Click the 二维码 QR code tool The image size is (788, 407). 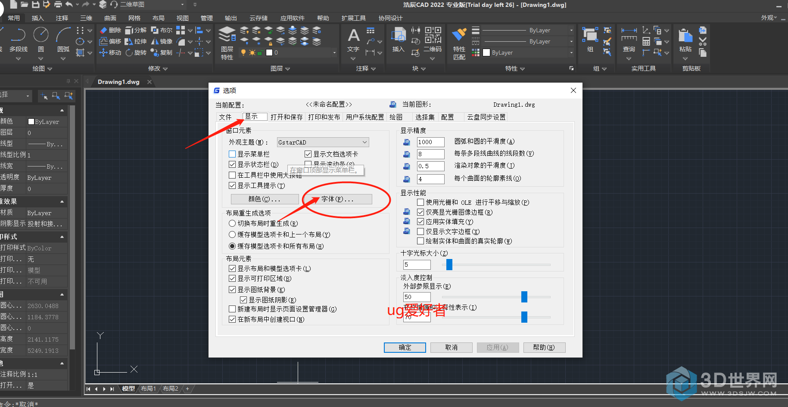(x=433, y=40)
